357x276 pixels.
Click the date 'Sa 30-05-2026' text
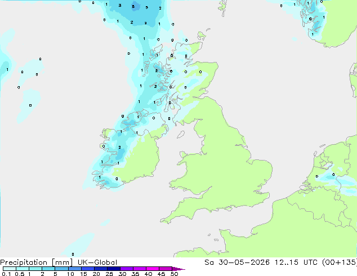[237, 262]
